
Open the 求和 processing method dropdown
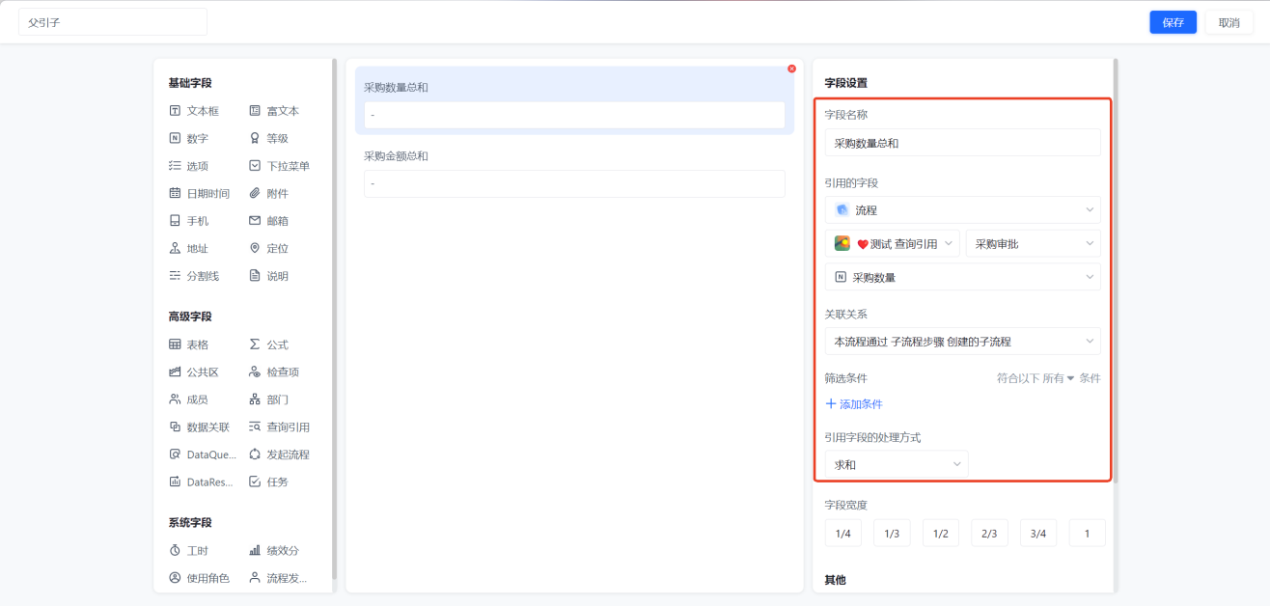coord(897,464)
